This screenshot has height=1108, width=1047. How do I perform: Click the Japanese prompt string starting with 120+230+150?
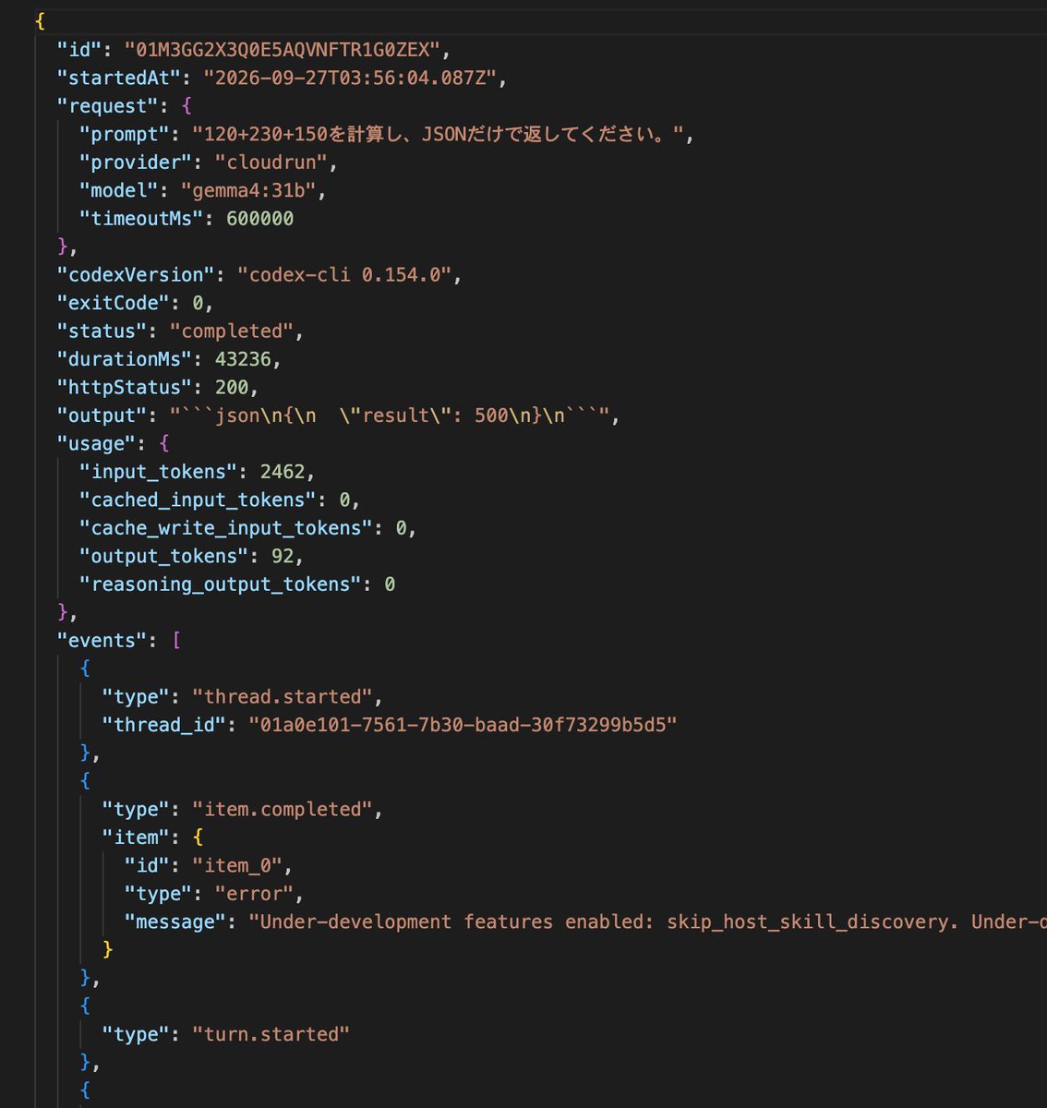click(439, 134)
